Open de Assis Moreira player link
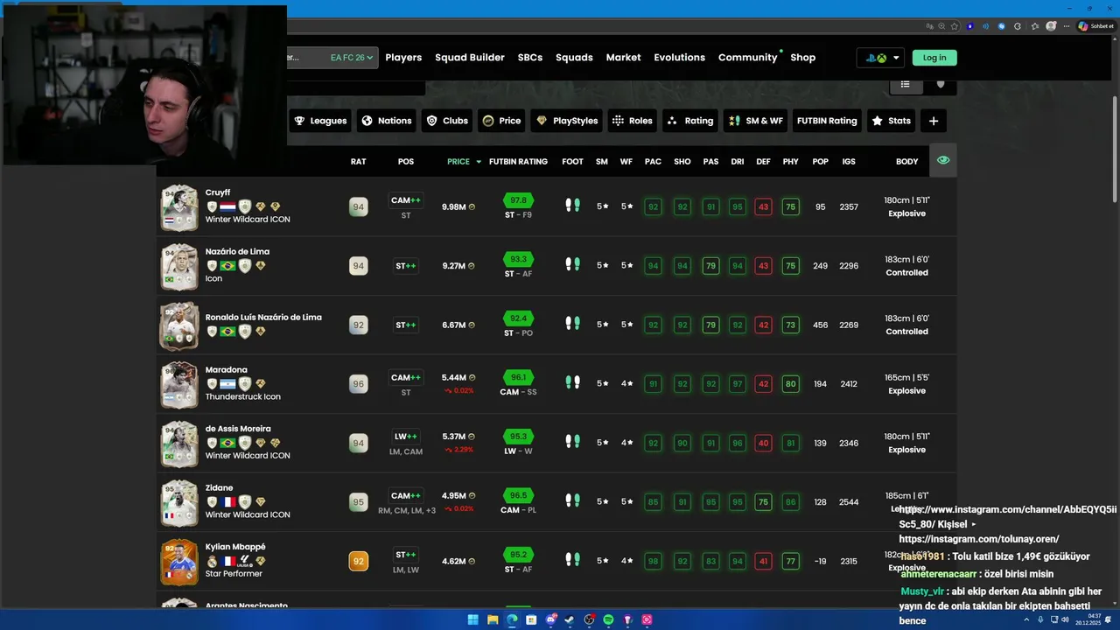 238,429
